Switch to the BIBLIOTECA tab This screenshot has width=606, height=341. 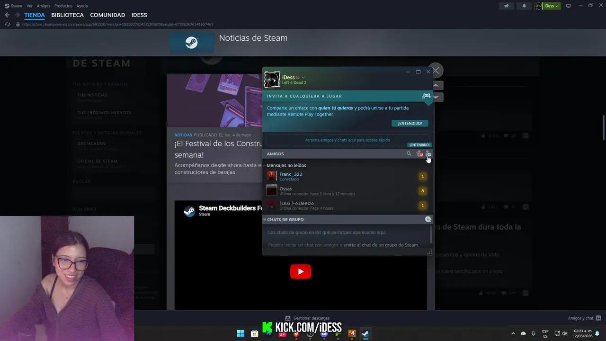pyautogui.click(x=67, y=15)
